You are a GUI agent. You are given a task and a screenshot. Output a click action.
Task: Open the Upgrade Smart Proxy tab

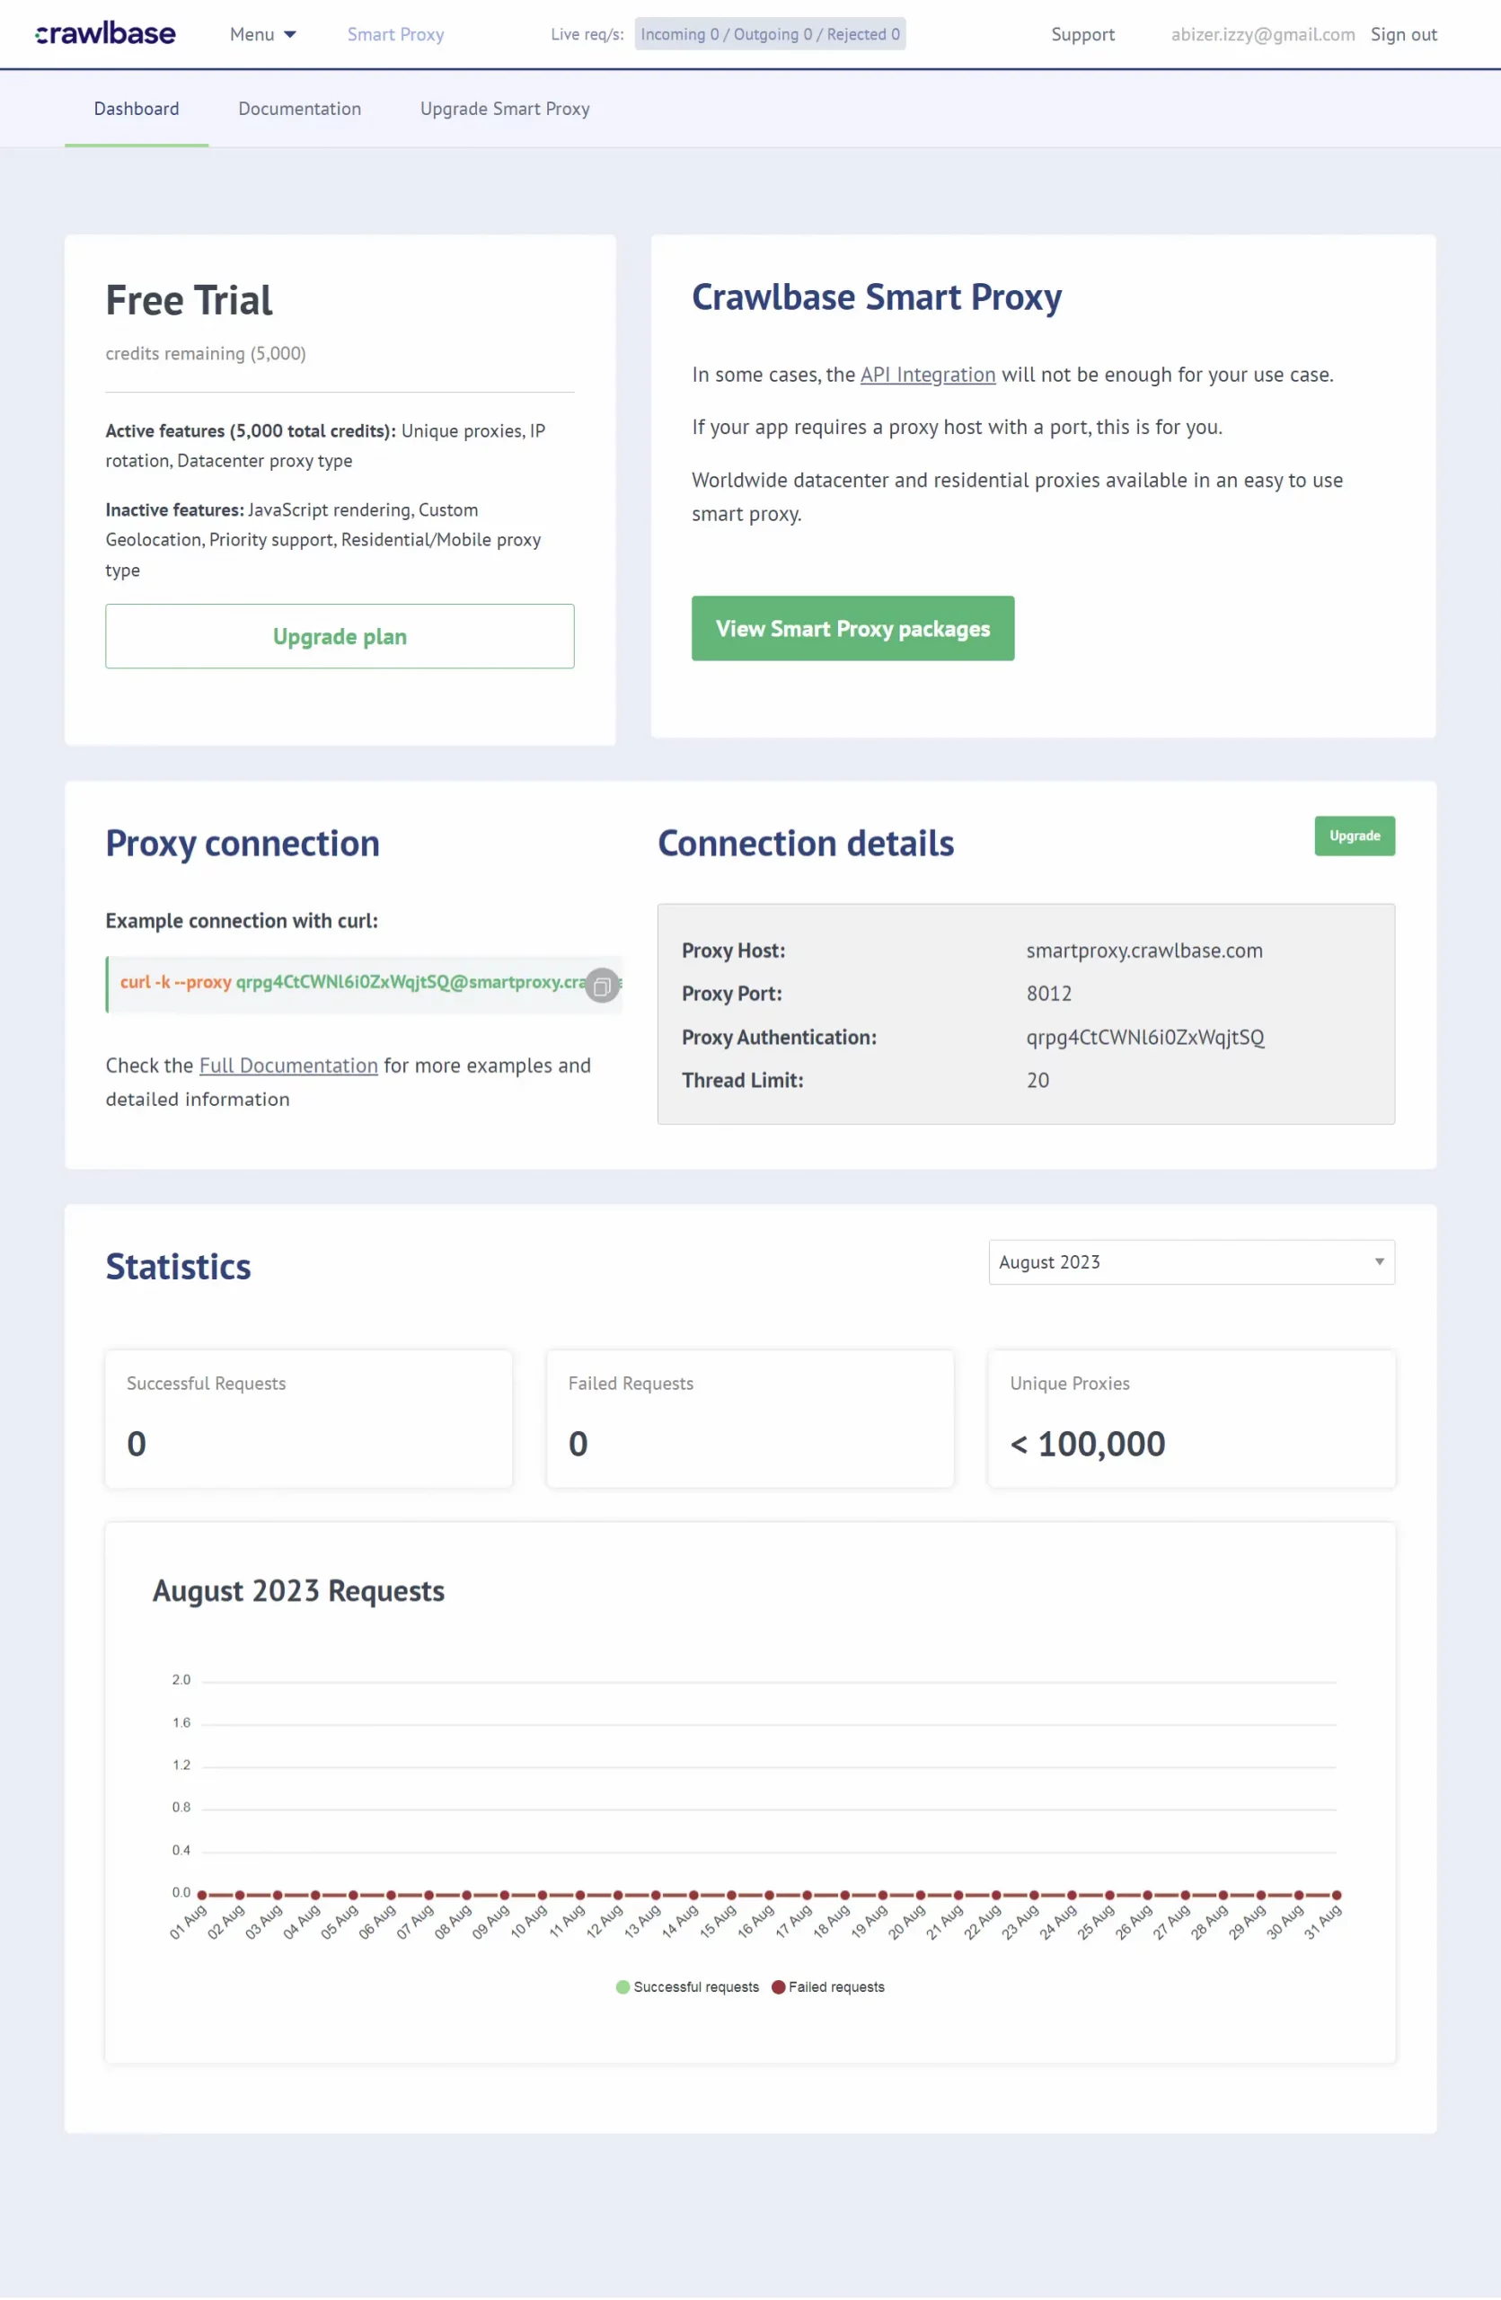504,108
